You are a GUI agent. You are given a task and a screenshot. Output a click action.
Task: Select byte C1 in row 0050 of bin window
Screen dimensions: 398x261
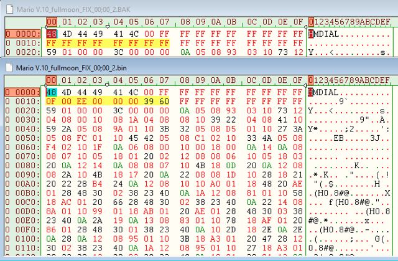tap(200, 138)
